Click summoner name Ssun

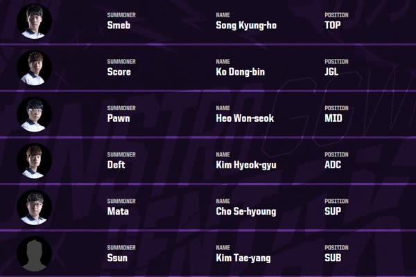[x=118, y=258]
